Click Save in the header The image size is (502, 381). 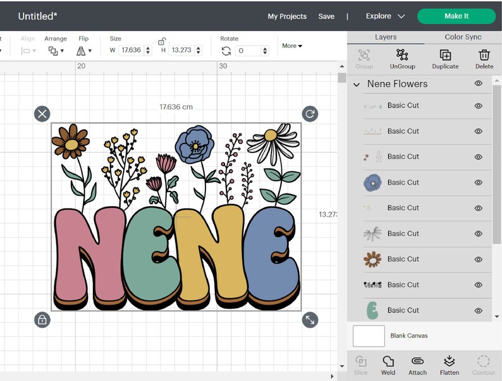click(x=326, y=16)
